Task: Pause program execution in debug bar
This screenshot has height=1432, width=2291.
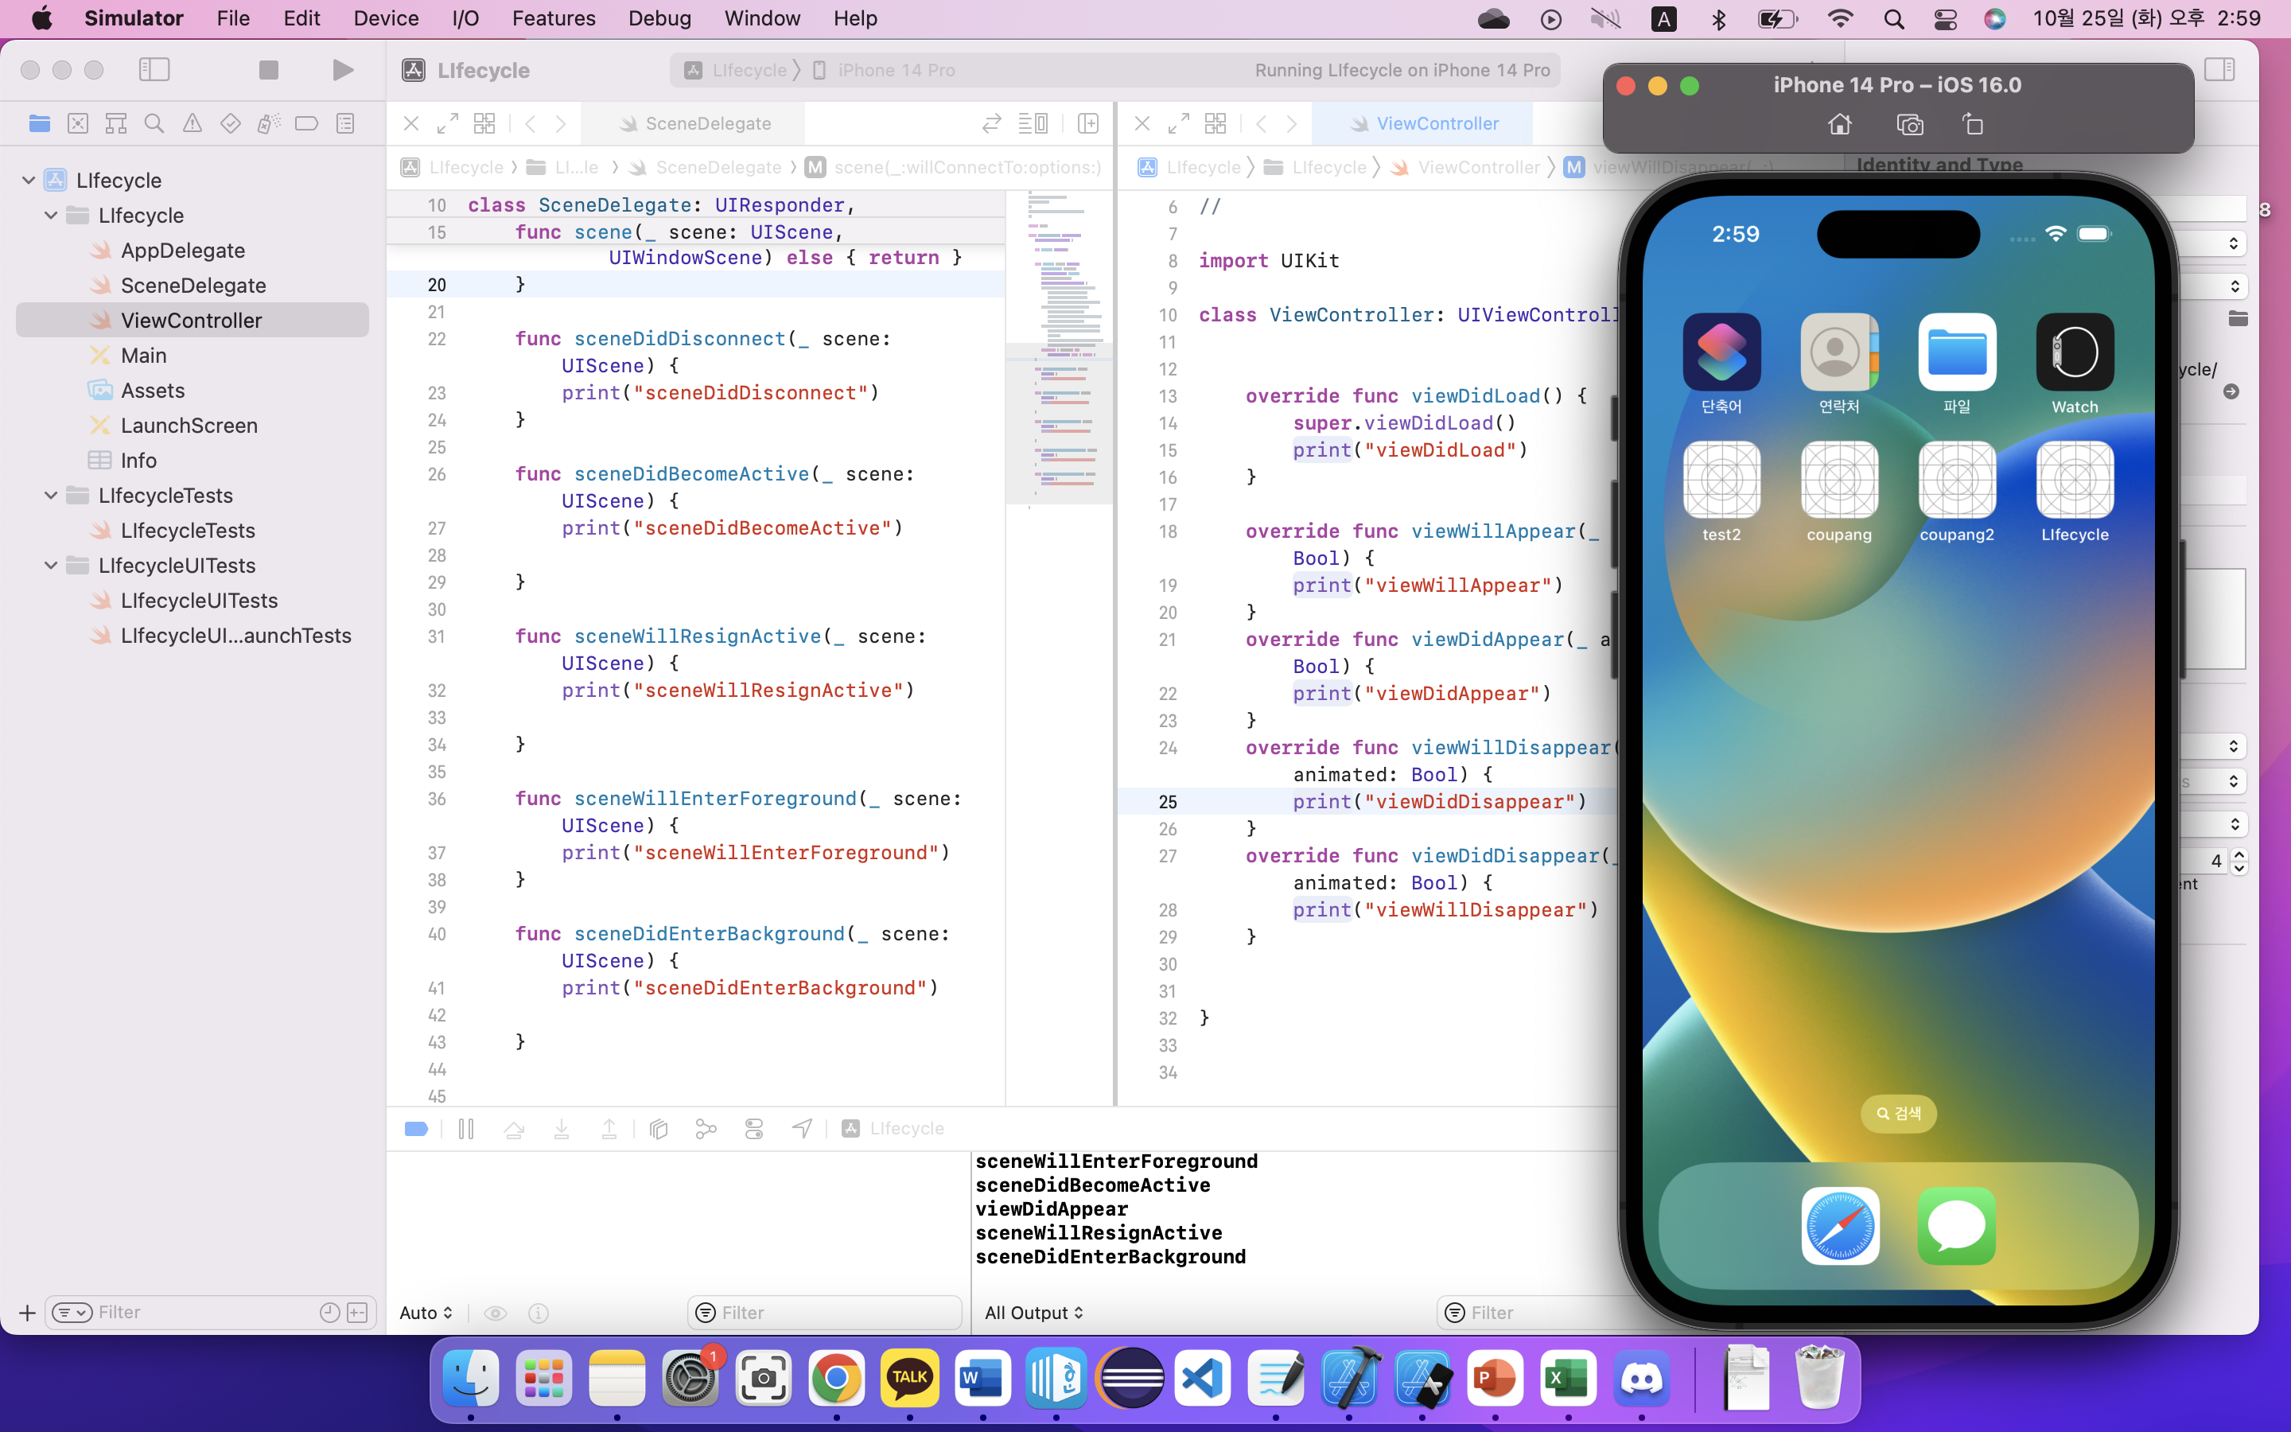Action: [466, 1129]
